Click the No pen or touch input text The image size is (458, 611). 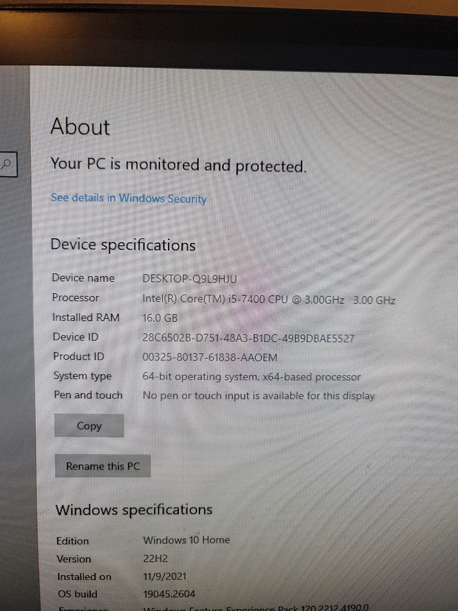point(259,396)
